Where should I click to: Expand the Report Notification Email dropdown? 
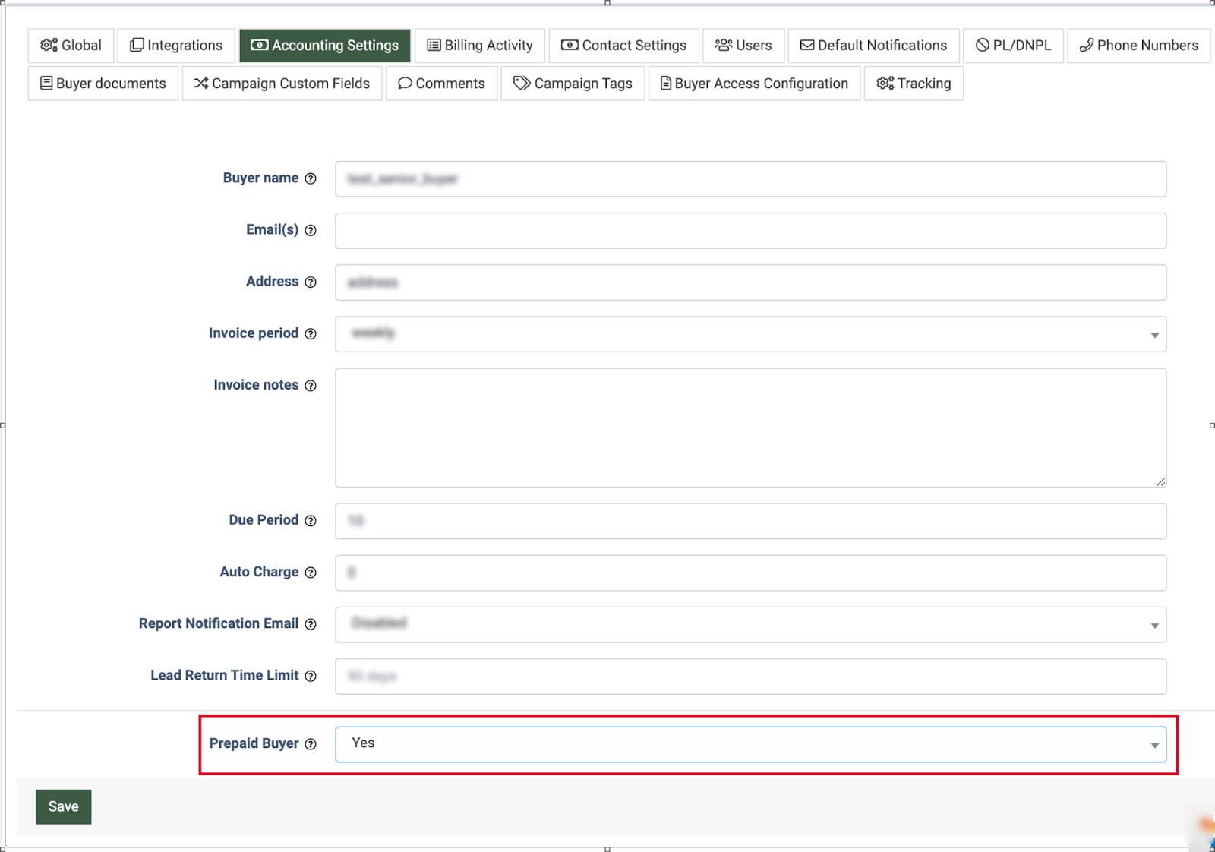[750, 624]
